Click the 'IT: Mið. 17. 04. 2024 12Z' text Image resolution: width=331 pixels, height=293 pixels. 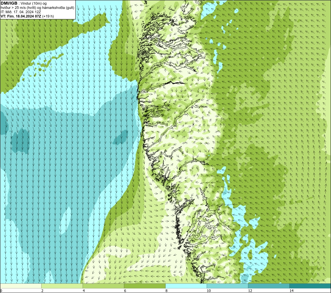(x=21, y=12)
